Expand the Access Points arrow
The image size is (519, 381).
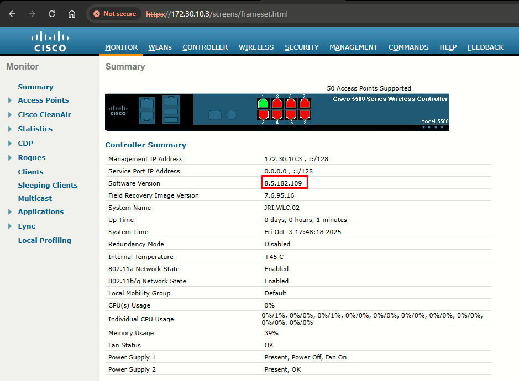point(10,100)
